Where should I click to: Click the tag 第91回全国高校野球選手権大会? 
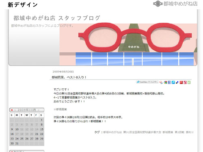pyautogui.click(x=142, y=132)
